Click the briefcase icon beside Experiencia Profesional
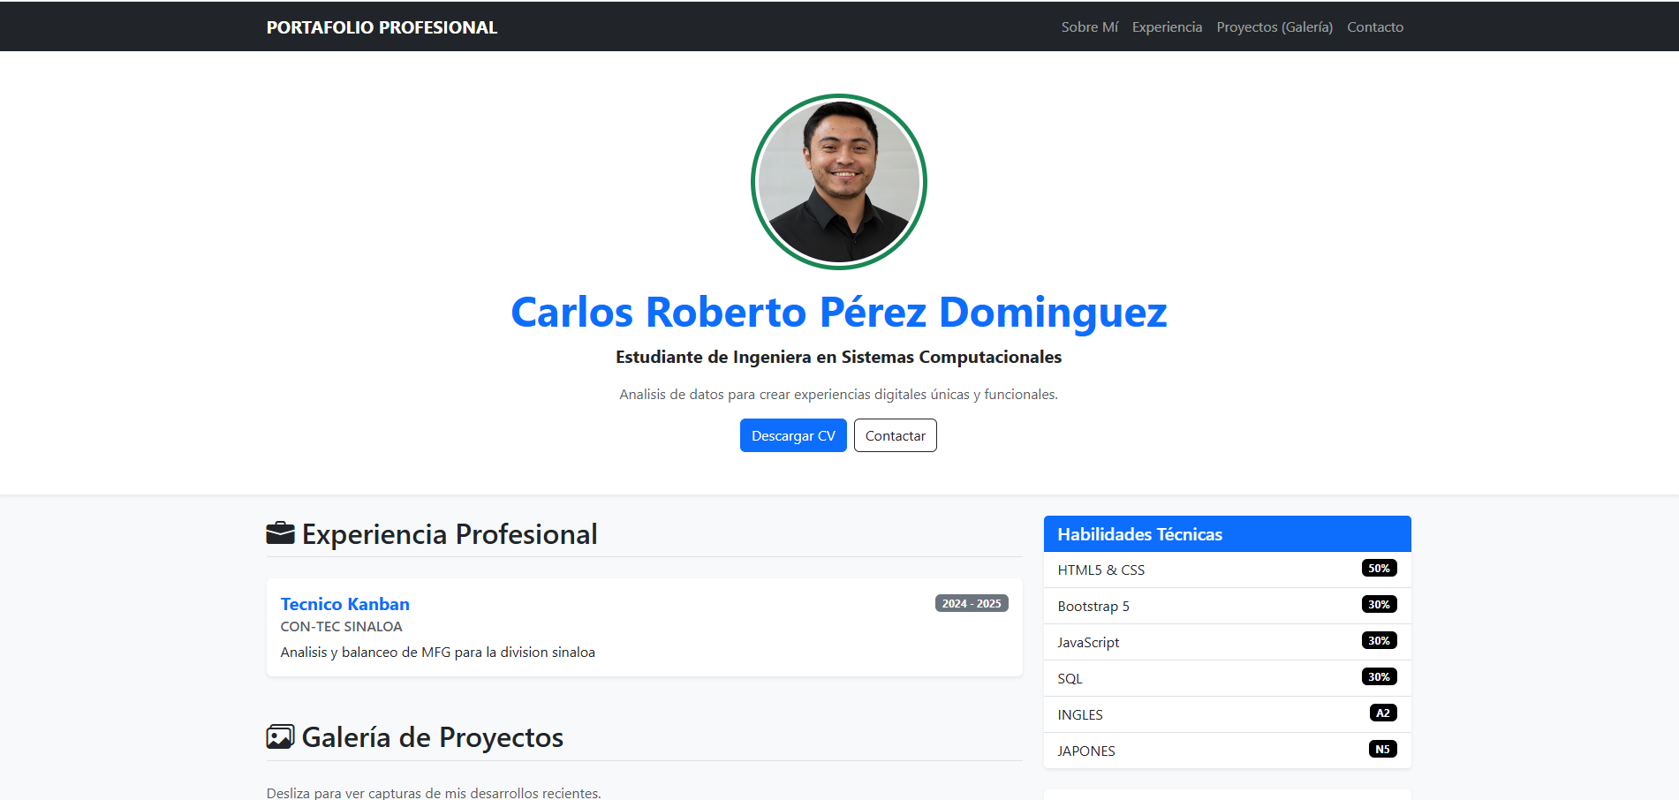Image resolution: width=1679 pixels, height=800 pixels. [280, 533]
